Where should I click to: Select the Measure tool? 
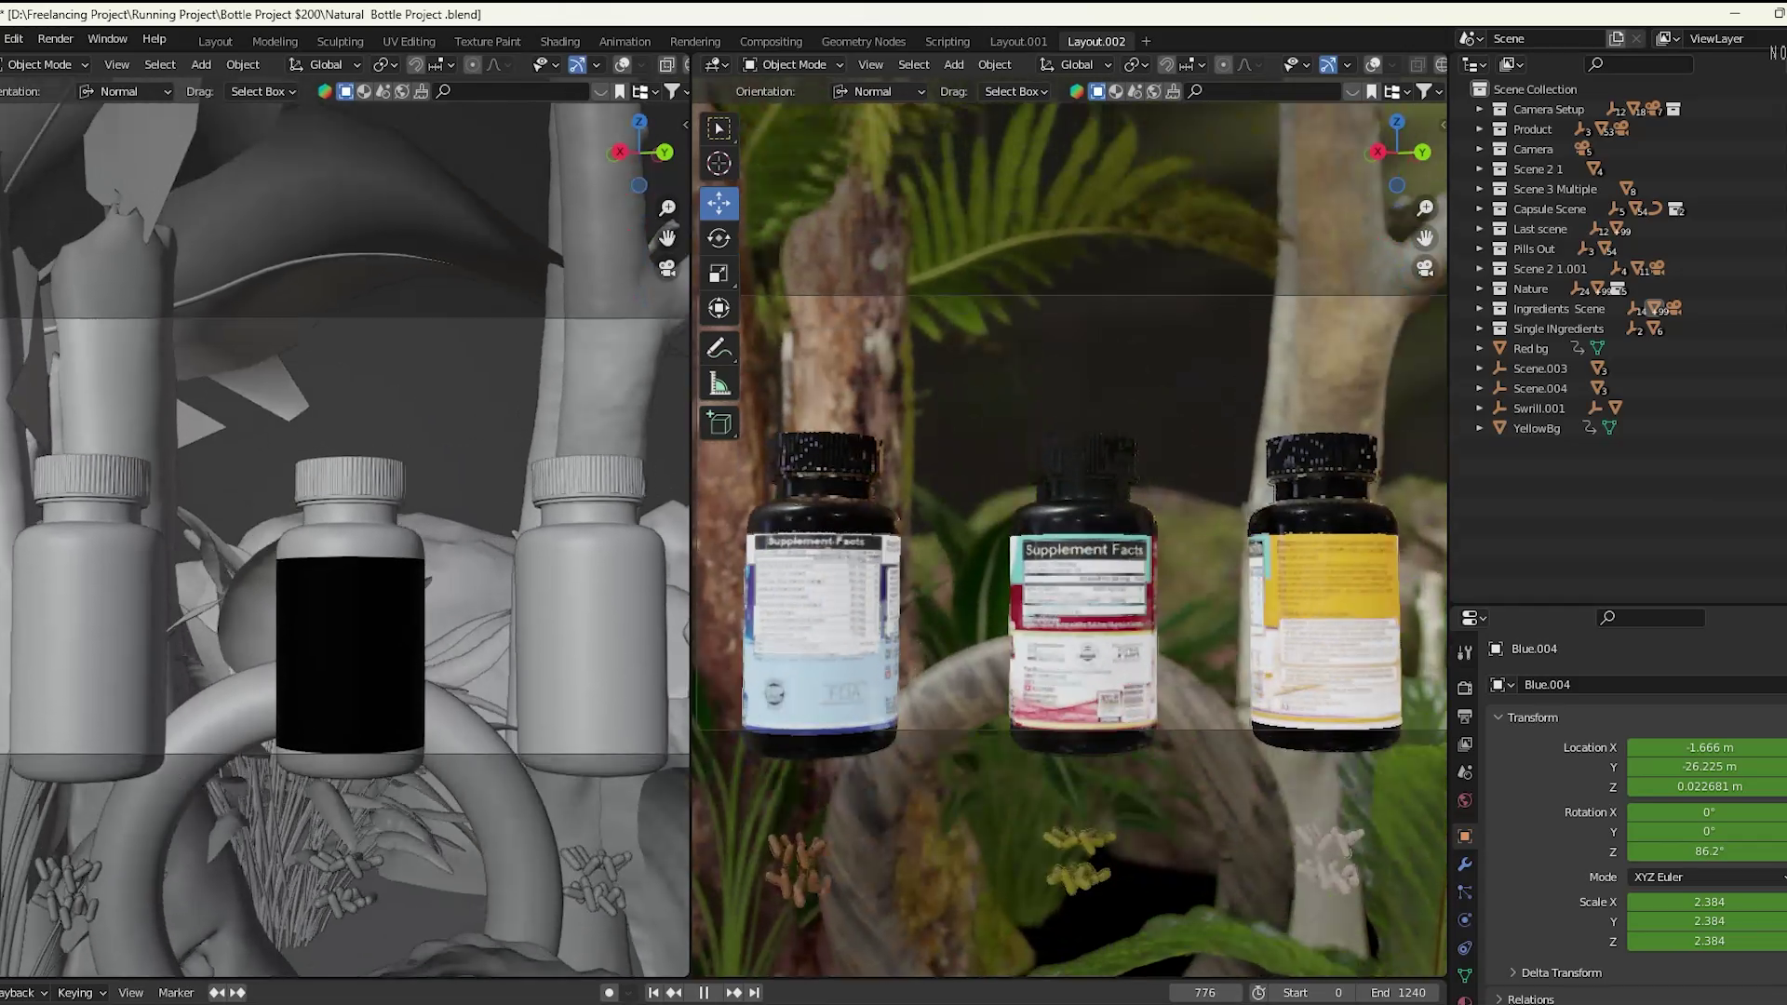(x=719, y=382)
